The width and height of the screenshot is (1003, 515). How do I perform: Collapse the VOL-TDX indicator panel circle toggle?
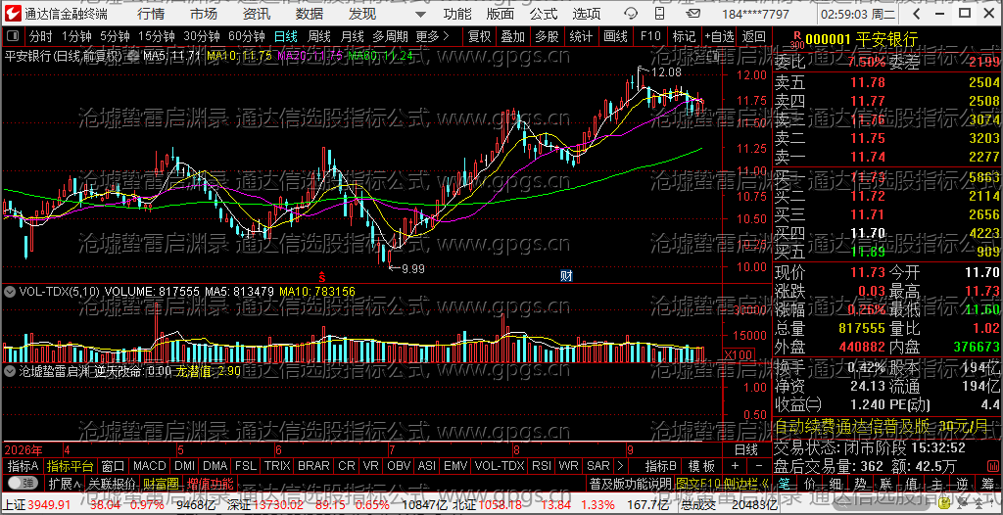(x=10, y=292)
